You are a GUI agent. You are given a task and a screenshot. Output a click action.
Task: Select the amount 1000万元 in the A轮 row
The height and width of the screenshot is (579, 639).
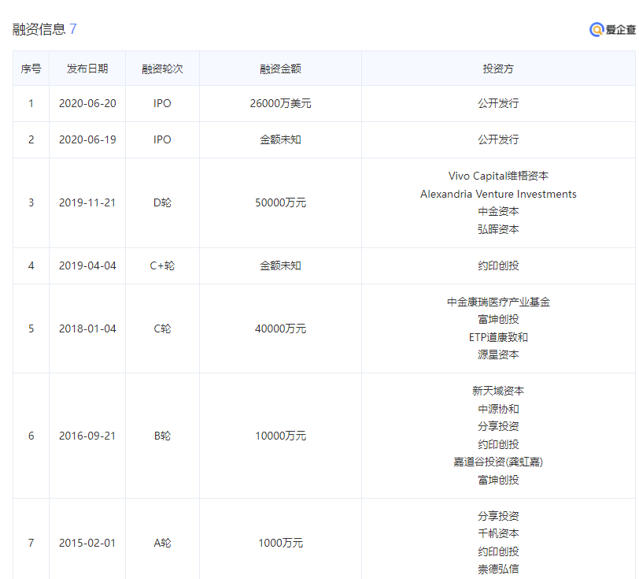280,543
